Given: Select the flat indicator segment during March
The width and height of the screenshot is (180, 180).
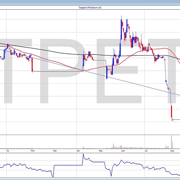Looking at the screenshot, I should (67, 165).
